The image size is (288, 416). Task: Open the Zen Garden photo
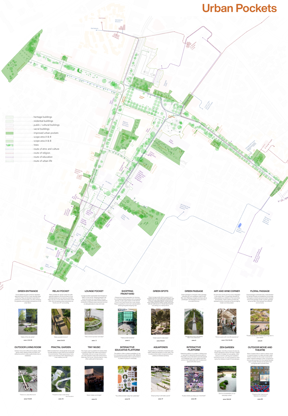click(227, 379)
